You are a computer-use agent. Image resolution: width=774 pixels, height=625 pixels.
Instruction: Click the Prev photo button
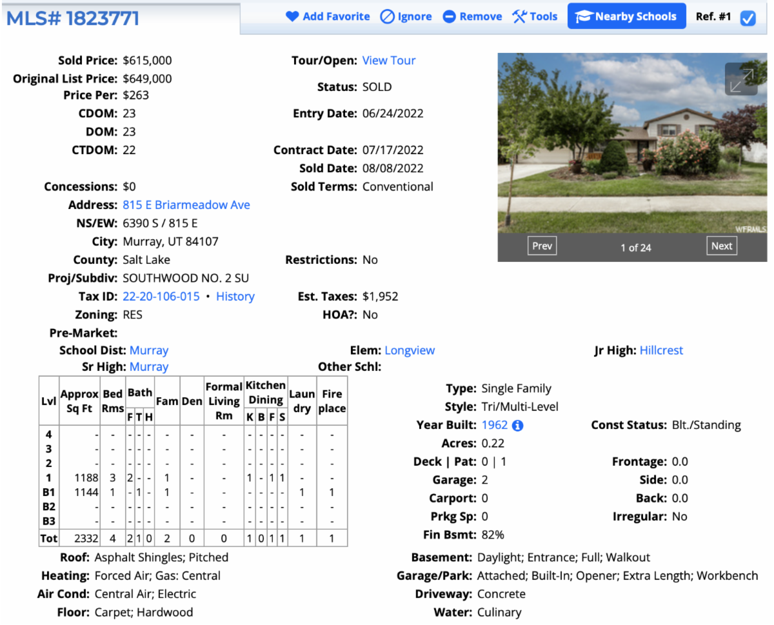[542, 245]
